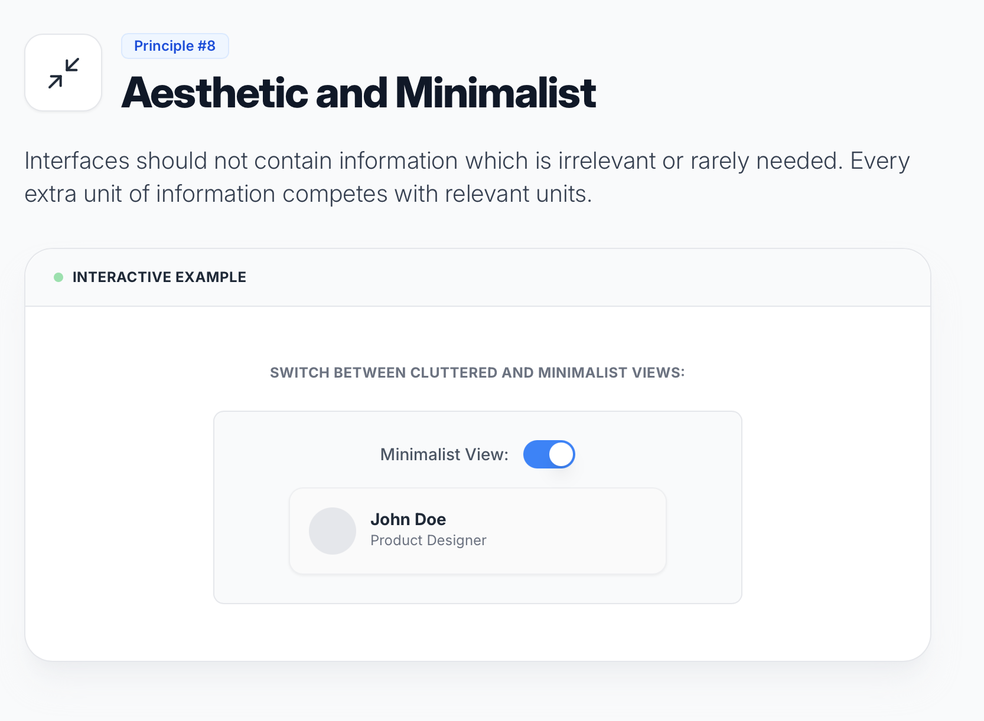Click the John Doe name
This screenshot has width=984, height=721.
pos(408,519)
